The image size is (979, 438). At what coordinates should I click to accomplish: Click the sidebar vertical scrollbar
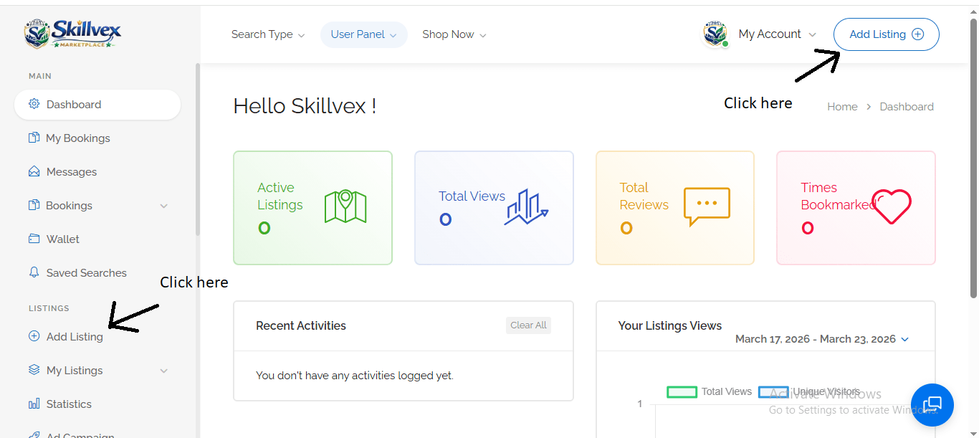(198, 151)
